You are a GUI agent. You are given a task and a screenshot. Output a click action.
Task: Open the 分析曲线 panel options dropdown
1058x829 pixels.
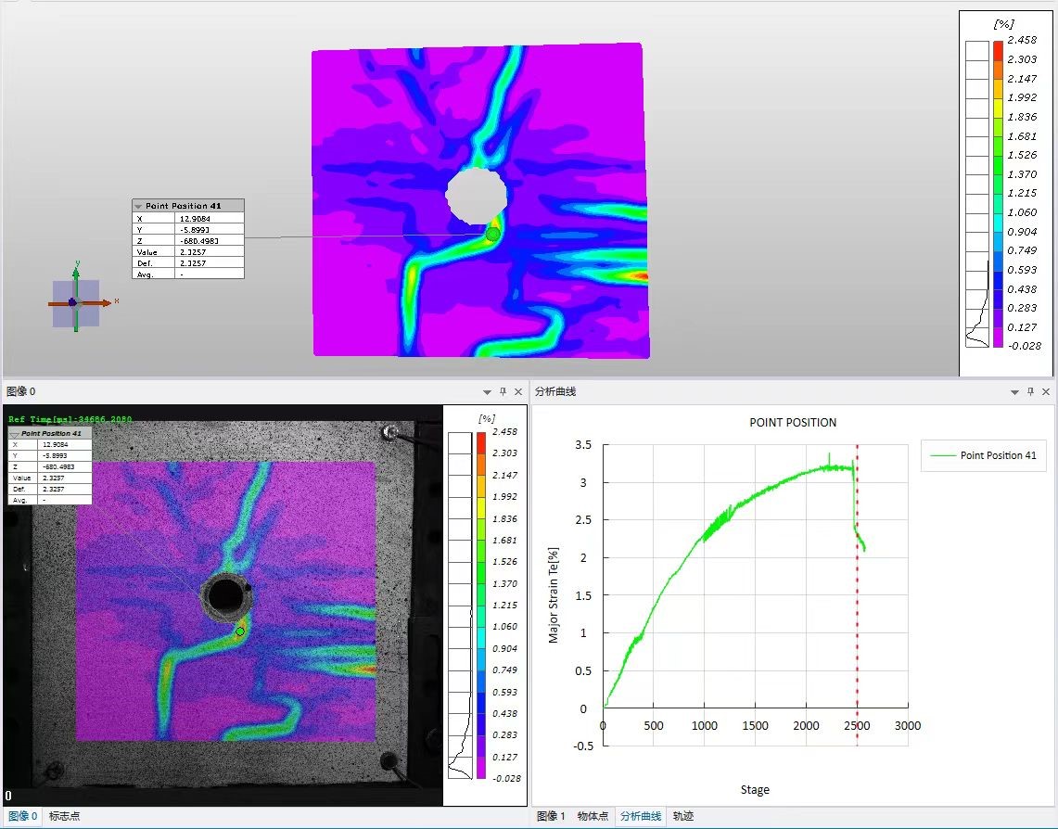click(x=1014, y=392)
